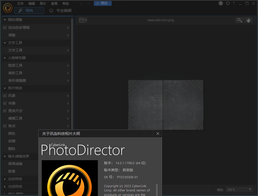Select the hand pan tool
This screenshot has height=196, width=258.
coord(248,20)
